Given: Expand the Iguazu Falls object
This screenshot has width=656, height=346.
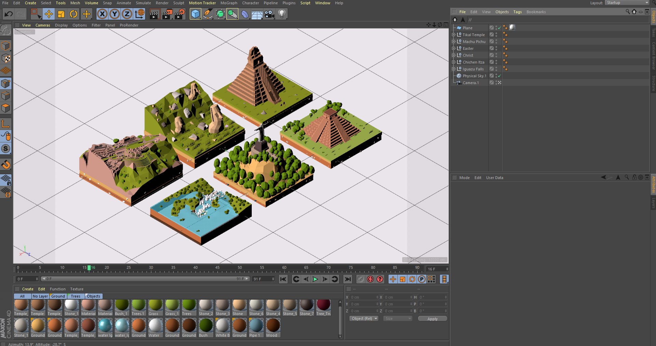Looking at the screenshot, I should 453,69.
